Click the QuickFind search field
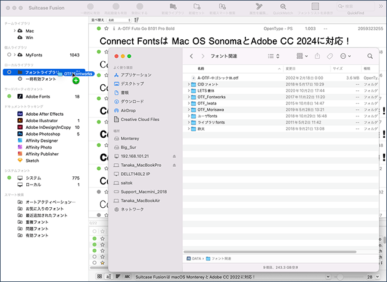This screenshot has width=387, height=282. pos(355,7)
